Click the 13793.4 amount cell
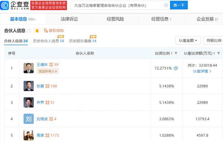Viewport: 223px width, 141px height. (202, 119)
